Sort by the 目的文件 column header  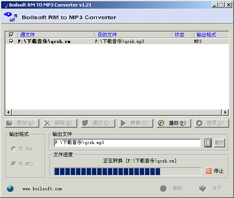[x=134, y=35]
